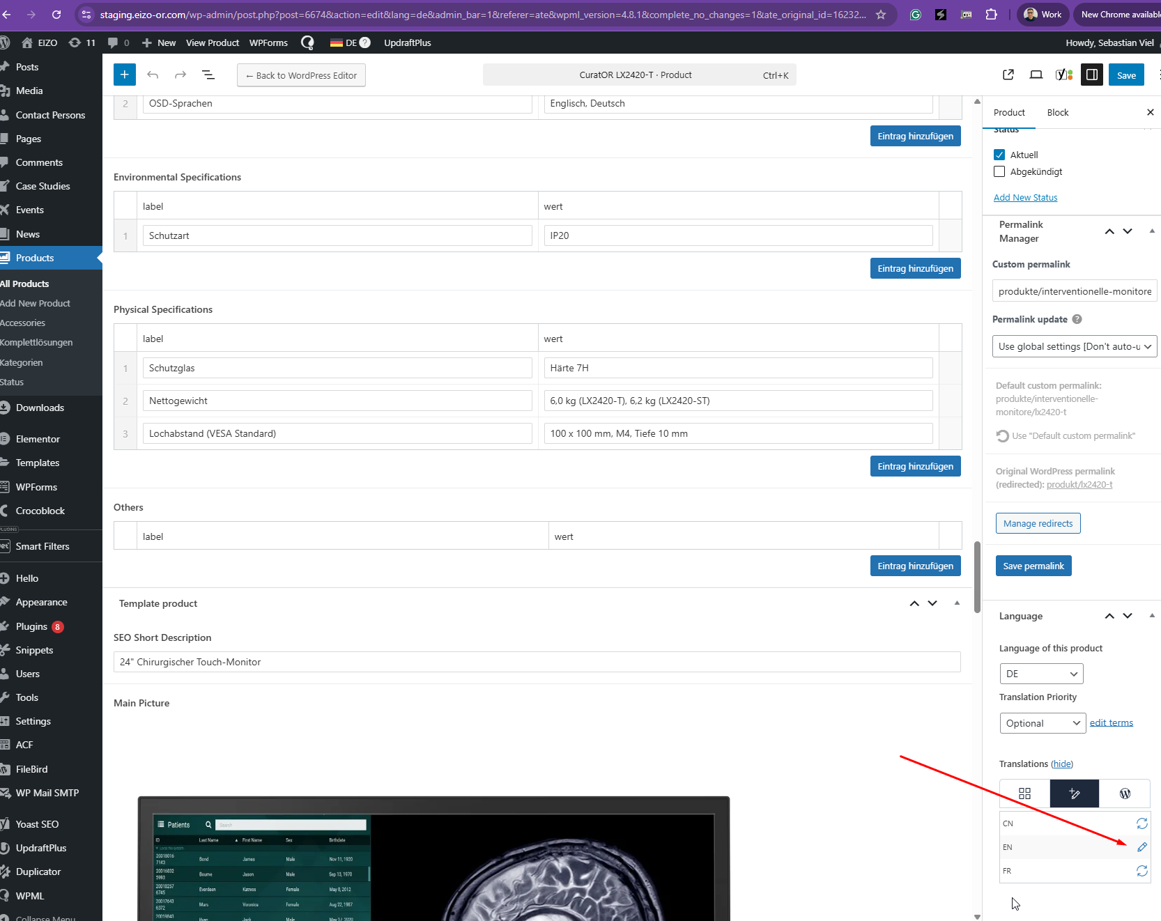Uncheck the Aktuell status checkbox
This screenshot has width=1161, height=921.
click(999, 155)
